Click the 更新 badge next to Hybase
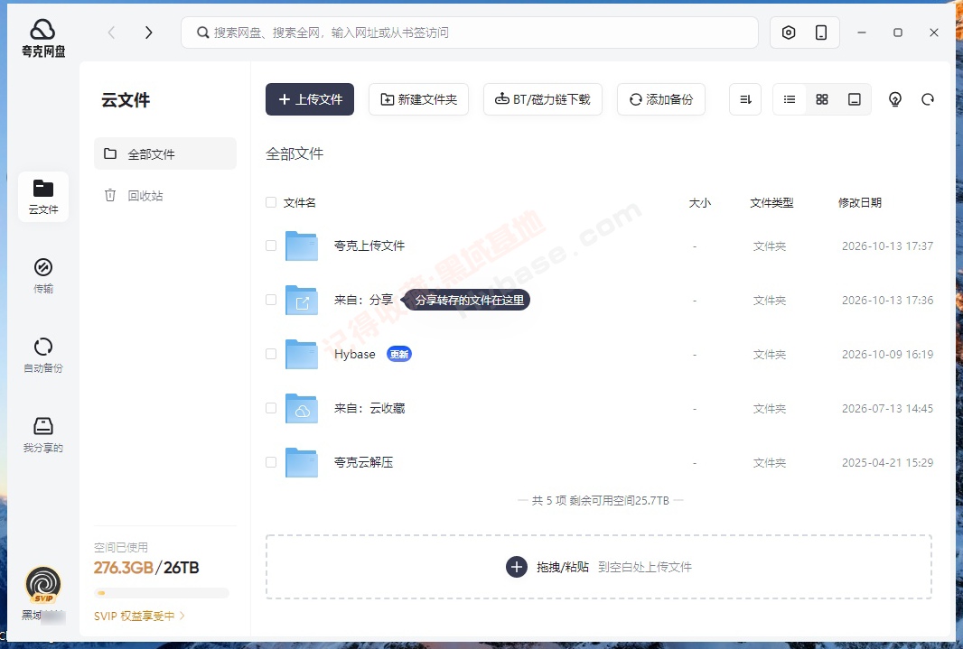 (399, 354)
